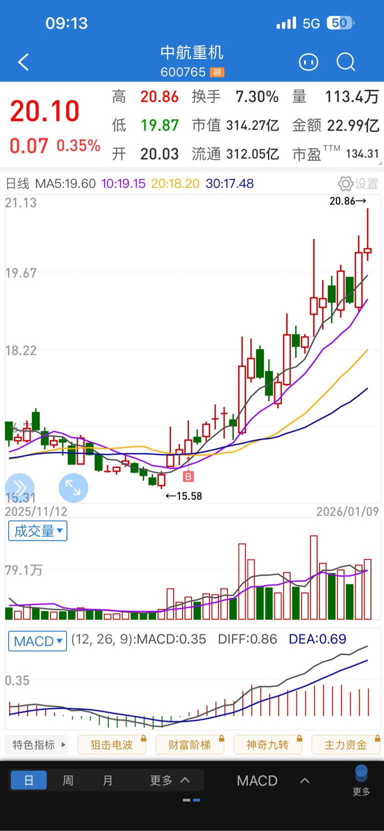Viewport: 384px width, 831px height.
Task: Expand bottom MACD selector chevron
Action: coord(304,780)
